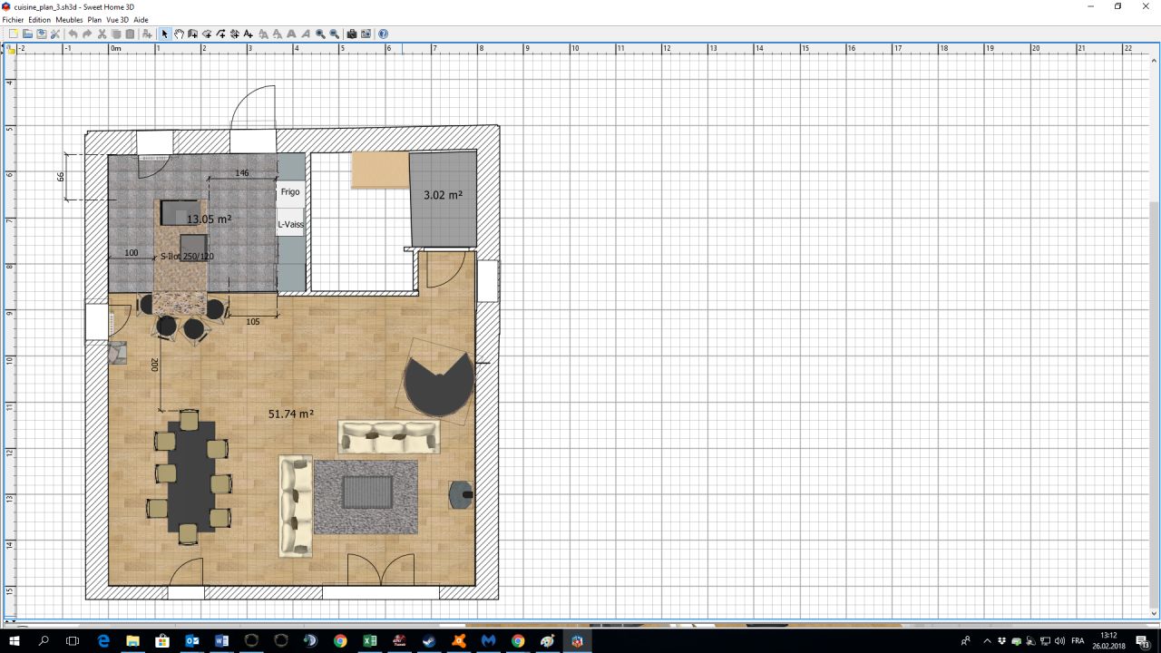Open the Edition menu
The height and width of the screenshot is (653, 1161).
39,19
